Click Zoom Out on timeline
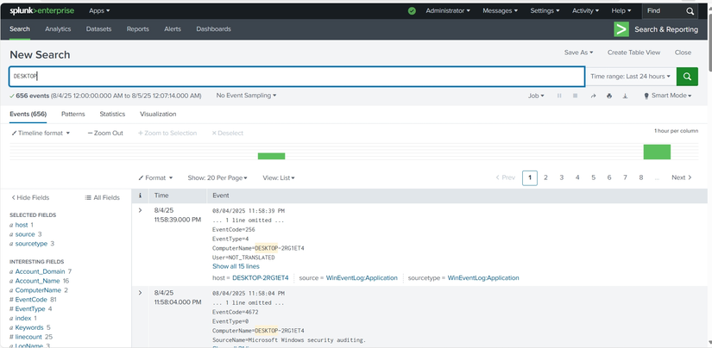712x348 pixels. tap(105, 134)
